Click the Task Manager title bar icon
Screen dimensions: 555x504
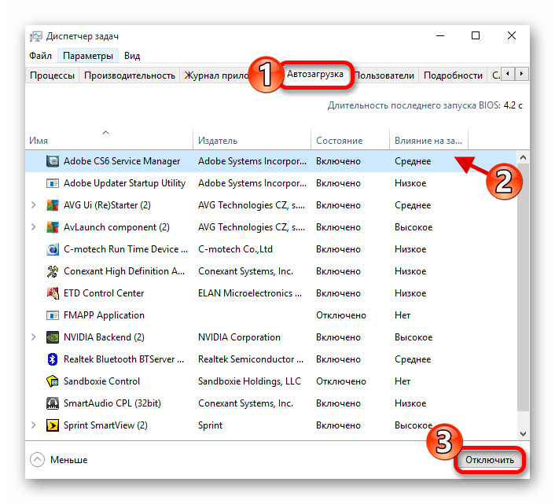pyautogui.click(x=35, y=36)
